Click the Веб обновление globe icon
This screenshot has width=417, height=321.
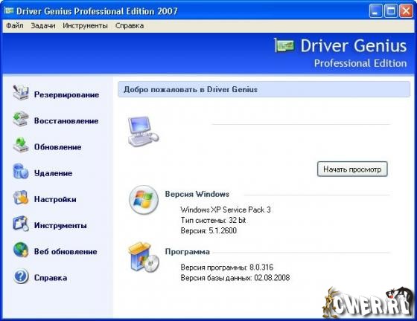pyautogui.click(x=21, y=250)
